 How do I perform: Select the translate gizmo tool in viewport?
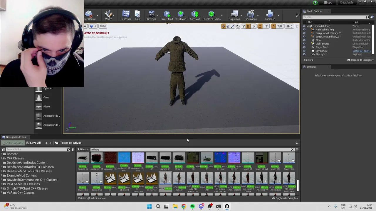223,26
